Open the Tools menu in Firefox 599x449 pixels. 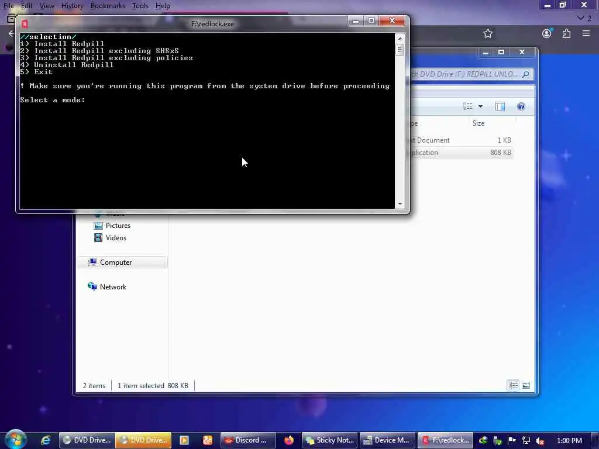tap(140, 6)
